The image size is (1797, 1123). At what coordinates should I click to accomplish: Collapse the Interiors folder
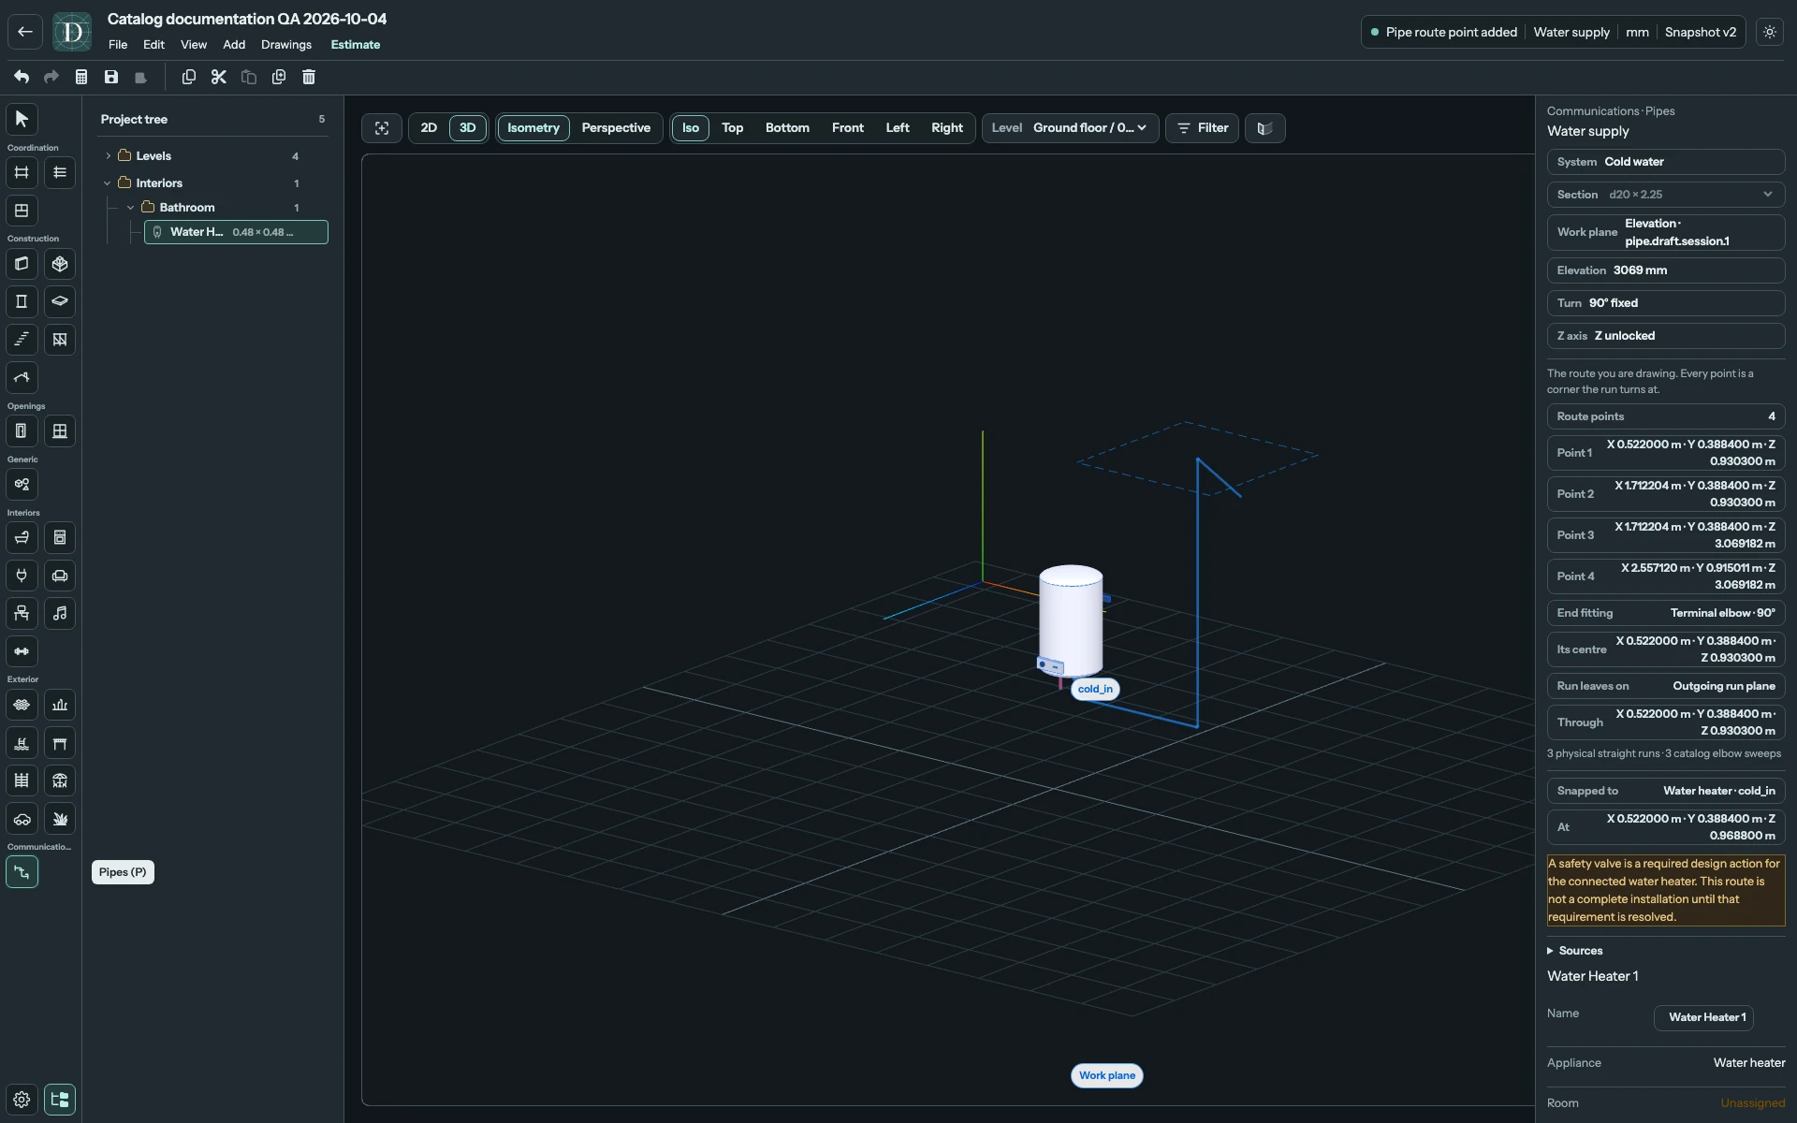click(x=108, y=183)
